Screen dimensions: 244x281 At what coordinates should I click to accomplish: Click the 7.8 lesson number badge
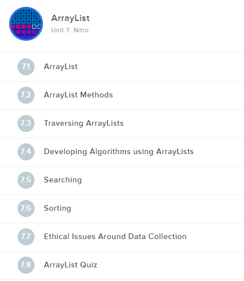[x=26, y=265]
